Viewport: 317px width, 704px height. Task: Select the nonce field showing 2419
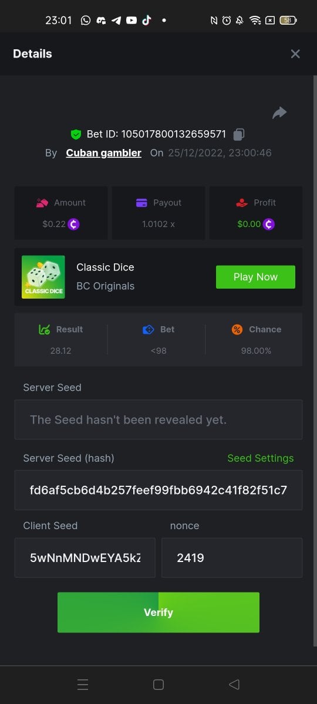coord(232,558)
